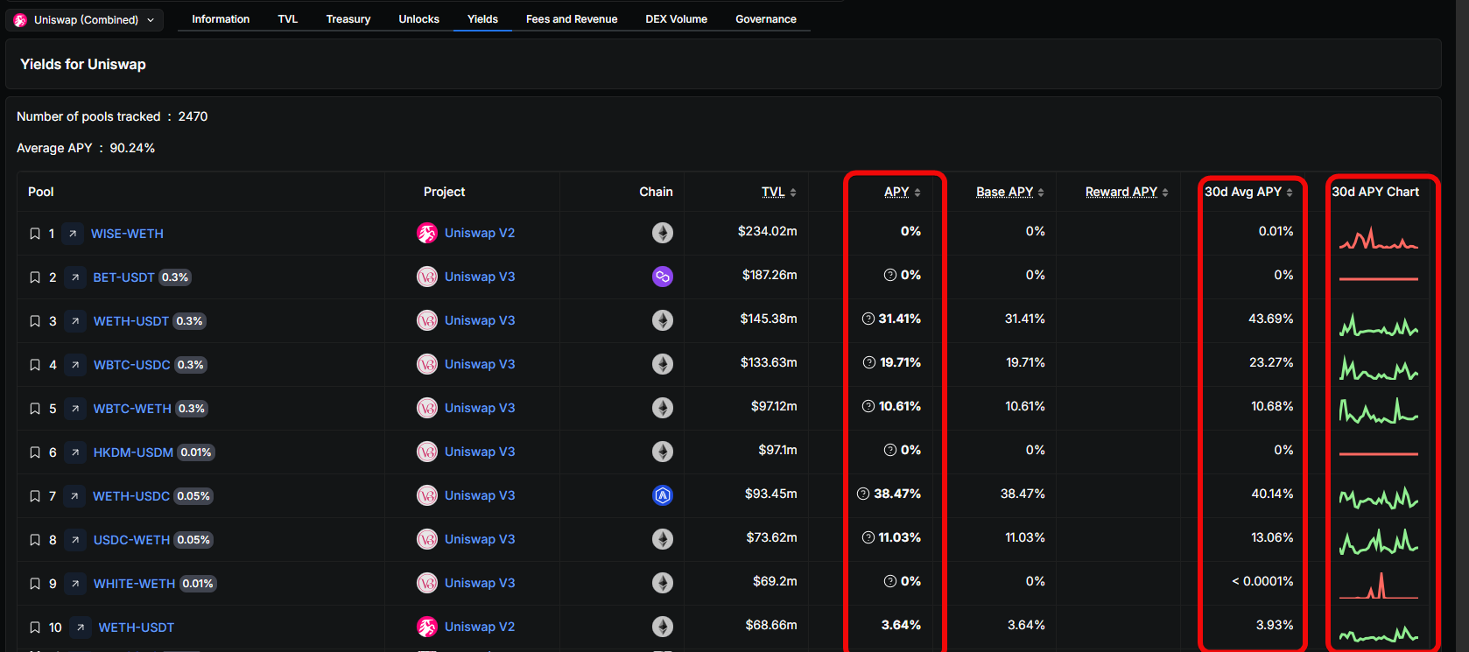
Task: Click the Uniswap V2 logo in row 1
Action: click(x=426, y=233)
